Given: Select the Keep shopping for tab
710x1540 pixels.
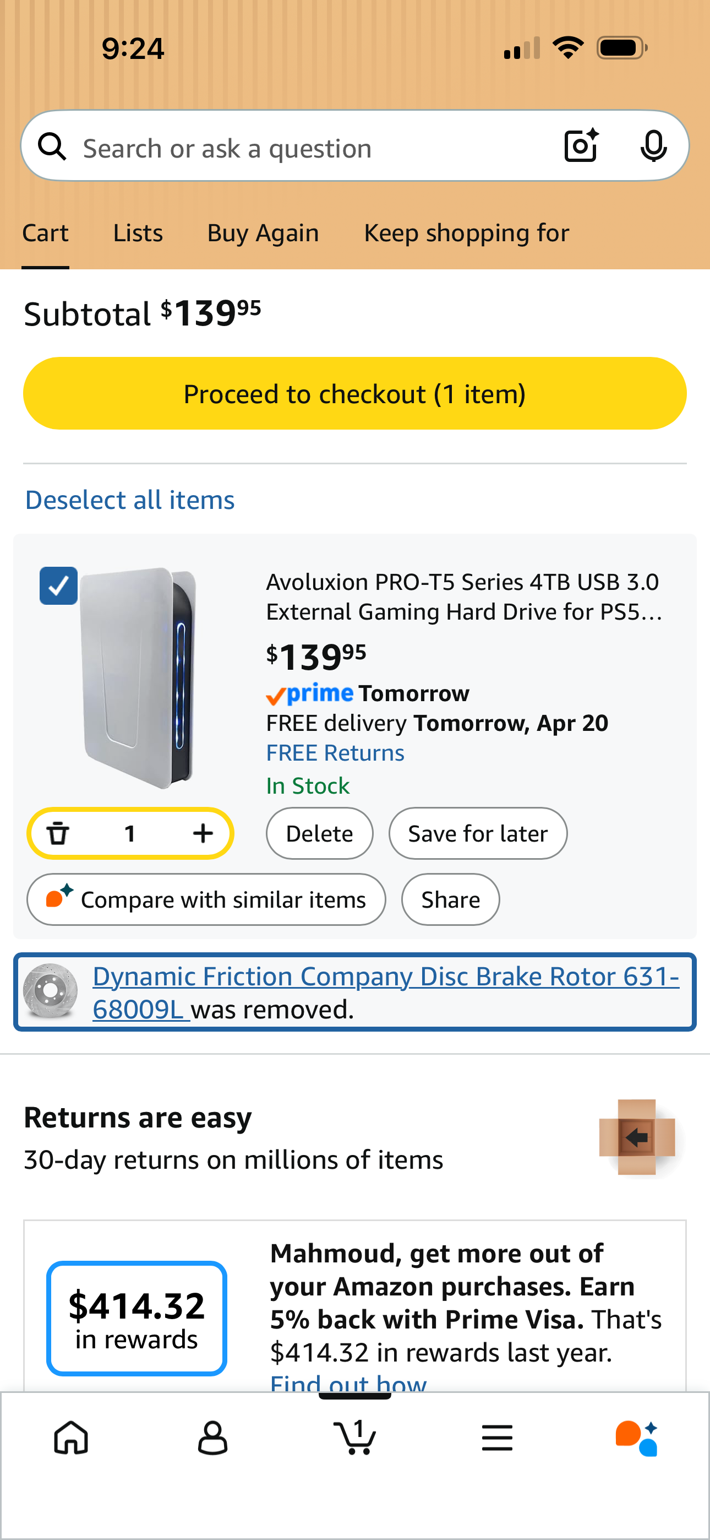Looking at the screenshot, I should pyautogui.click(x=466, y=233).
